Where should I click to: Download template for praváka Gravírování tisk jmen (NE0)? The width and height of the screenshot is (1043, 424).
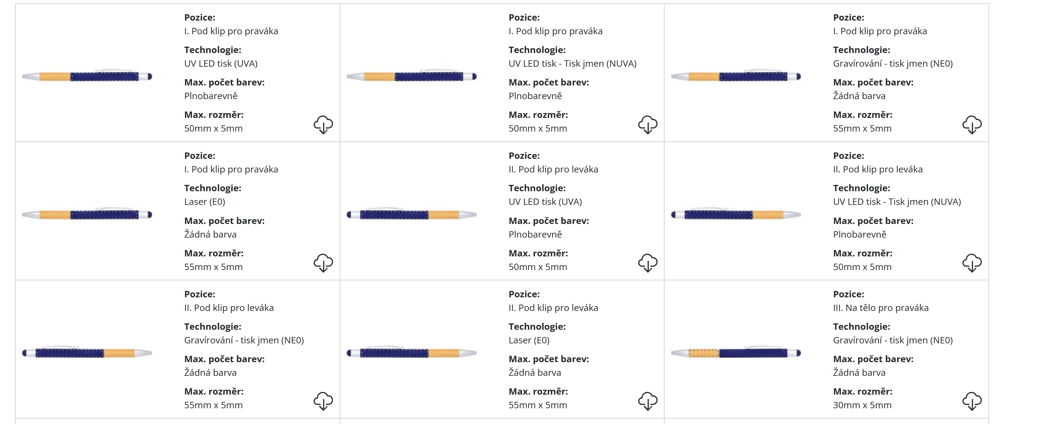click(972, 124)
